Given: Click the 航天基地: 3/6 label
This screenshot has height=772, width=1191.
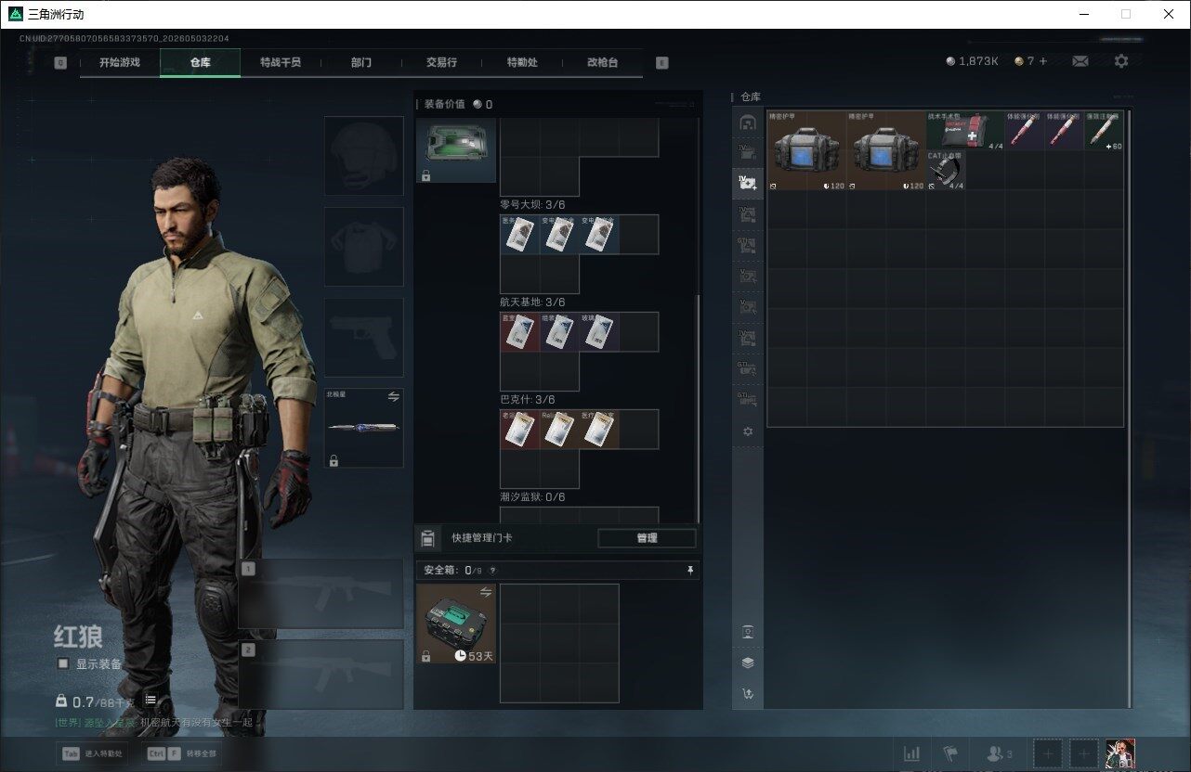Looking at the screenshot, I should tap(532, 302).
